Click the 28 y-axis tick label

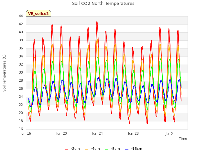tap(21, 80)
